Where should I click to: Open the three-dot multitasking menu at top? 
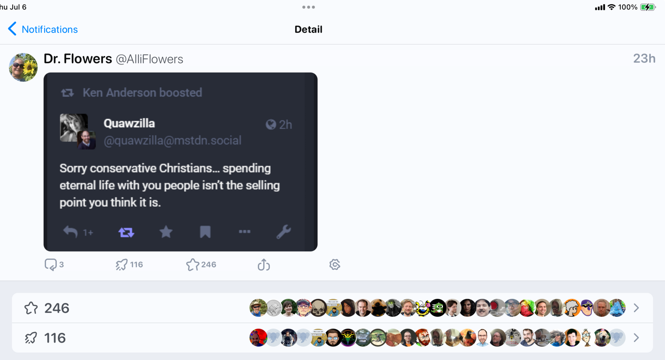pos(308,7)
